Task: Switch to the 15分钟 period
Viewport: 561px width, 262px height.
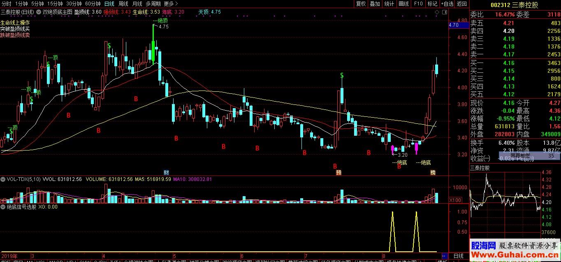Action: pos(55,4)
